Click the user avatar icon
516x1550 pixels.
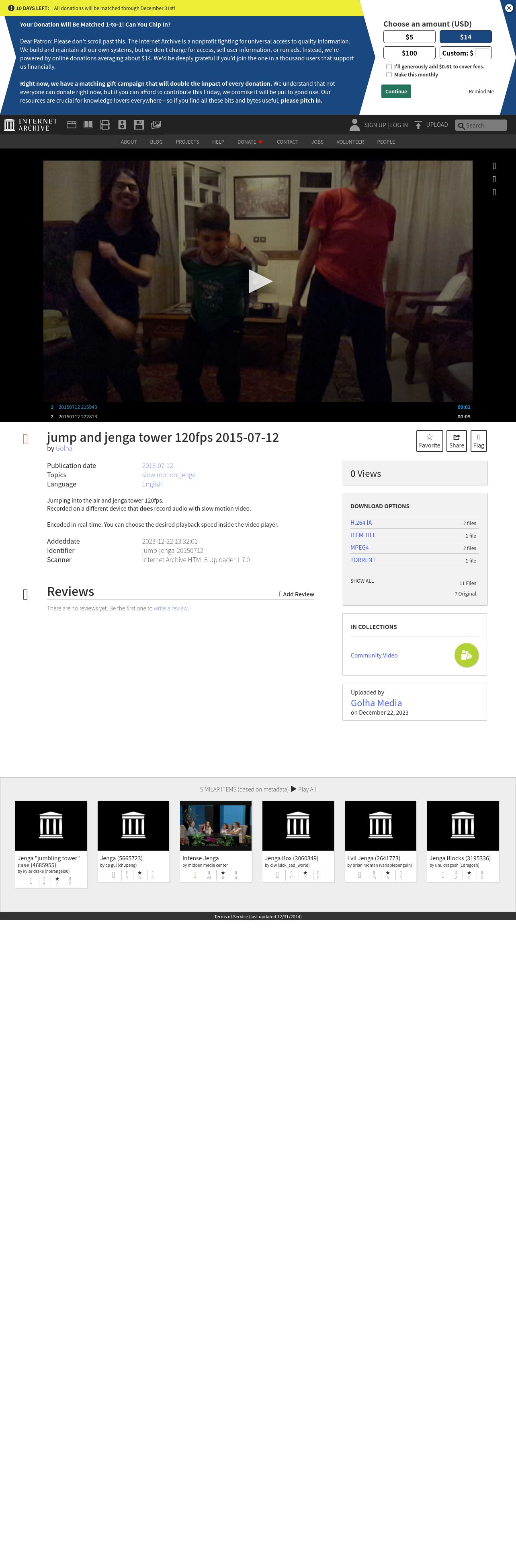pos(354,125)
